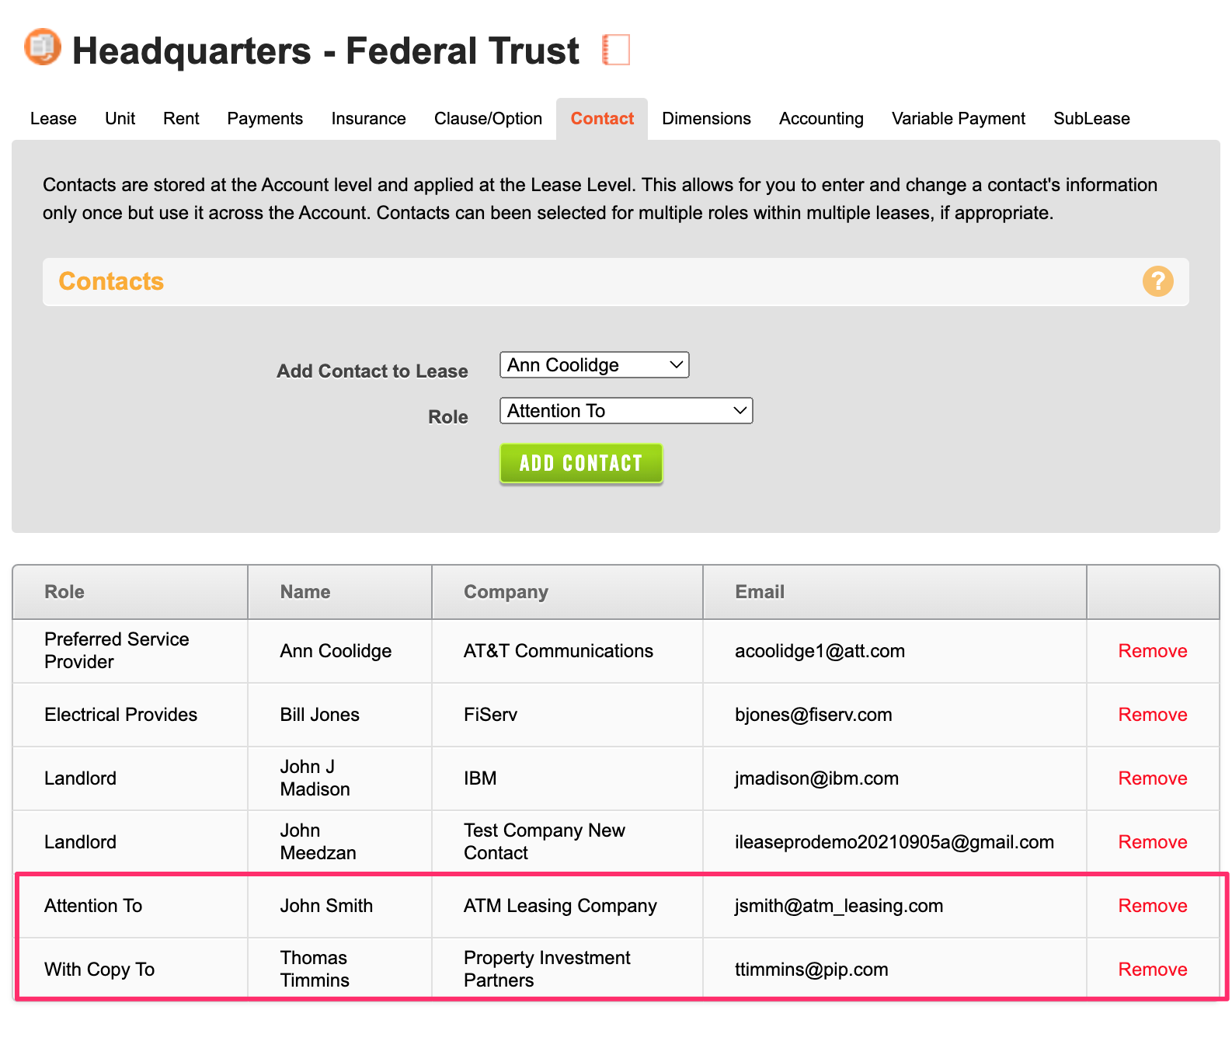The image size is (1232, 1055).
Task: Open the Accounting tab
Action: click(x=821, y=119)
